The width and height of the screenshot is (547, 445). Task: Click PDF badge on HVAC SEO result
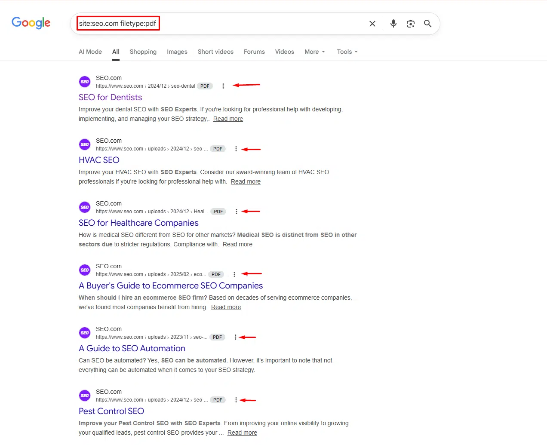click(x=218, y=149)
